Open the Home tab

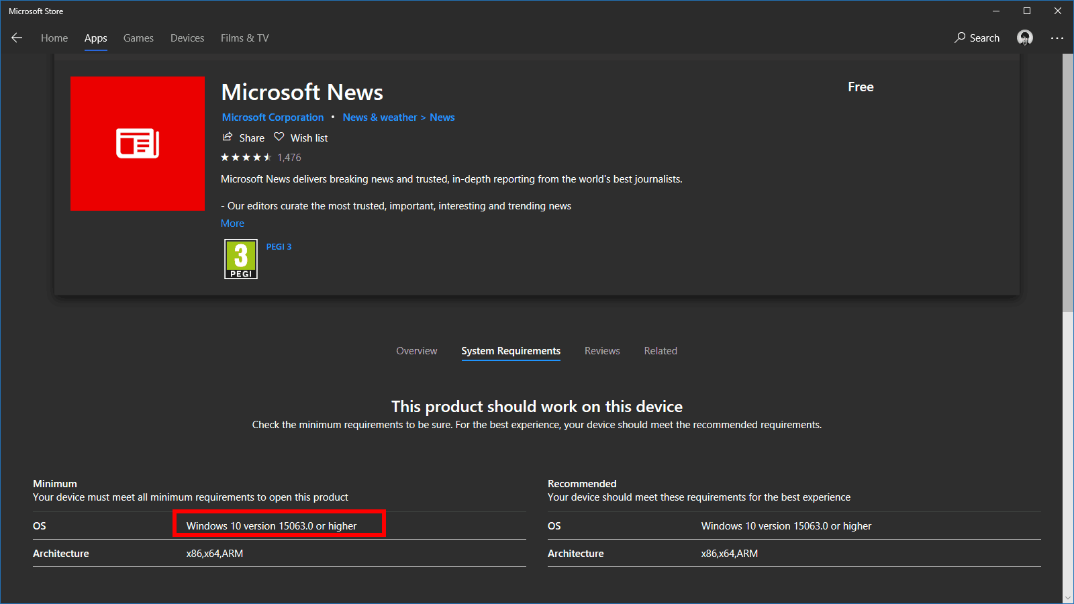tap(54, 38)
